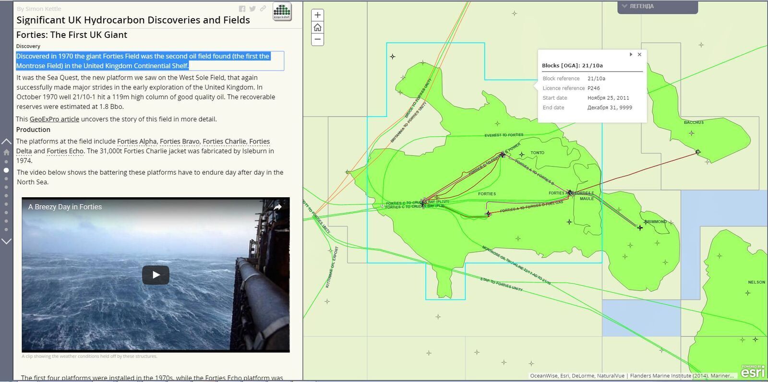
Task: Click the BRIMMOND field label on map
Action: coord(656,222)
